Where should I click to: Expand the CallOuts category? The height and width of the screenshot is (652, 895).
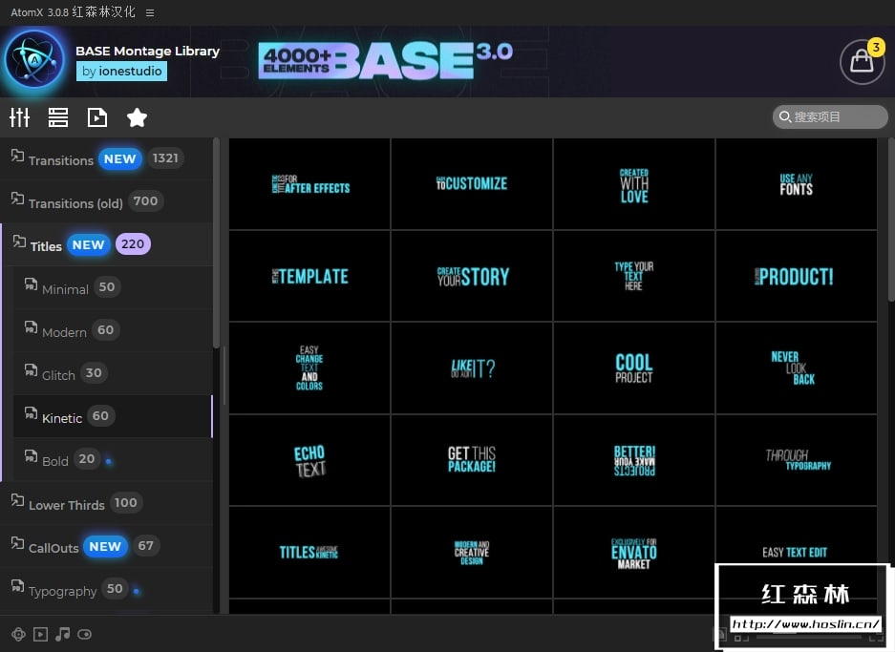tap(107, 546)
